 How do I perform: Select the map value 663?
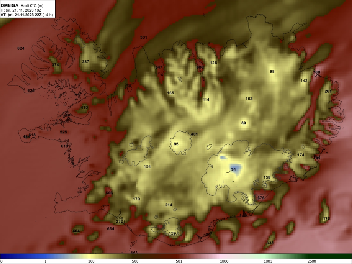pos(134,253)
